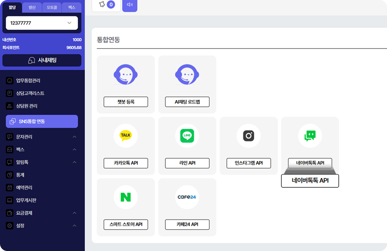The height and width of the screenshot is (251, 387).
Task: Toggle sound with the speaker icon
Action: click(x=130, y=5)
